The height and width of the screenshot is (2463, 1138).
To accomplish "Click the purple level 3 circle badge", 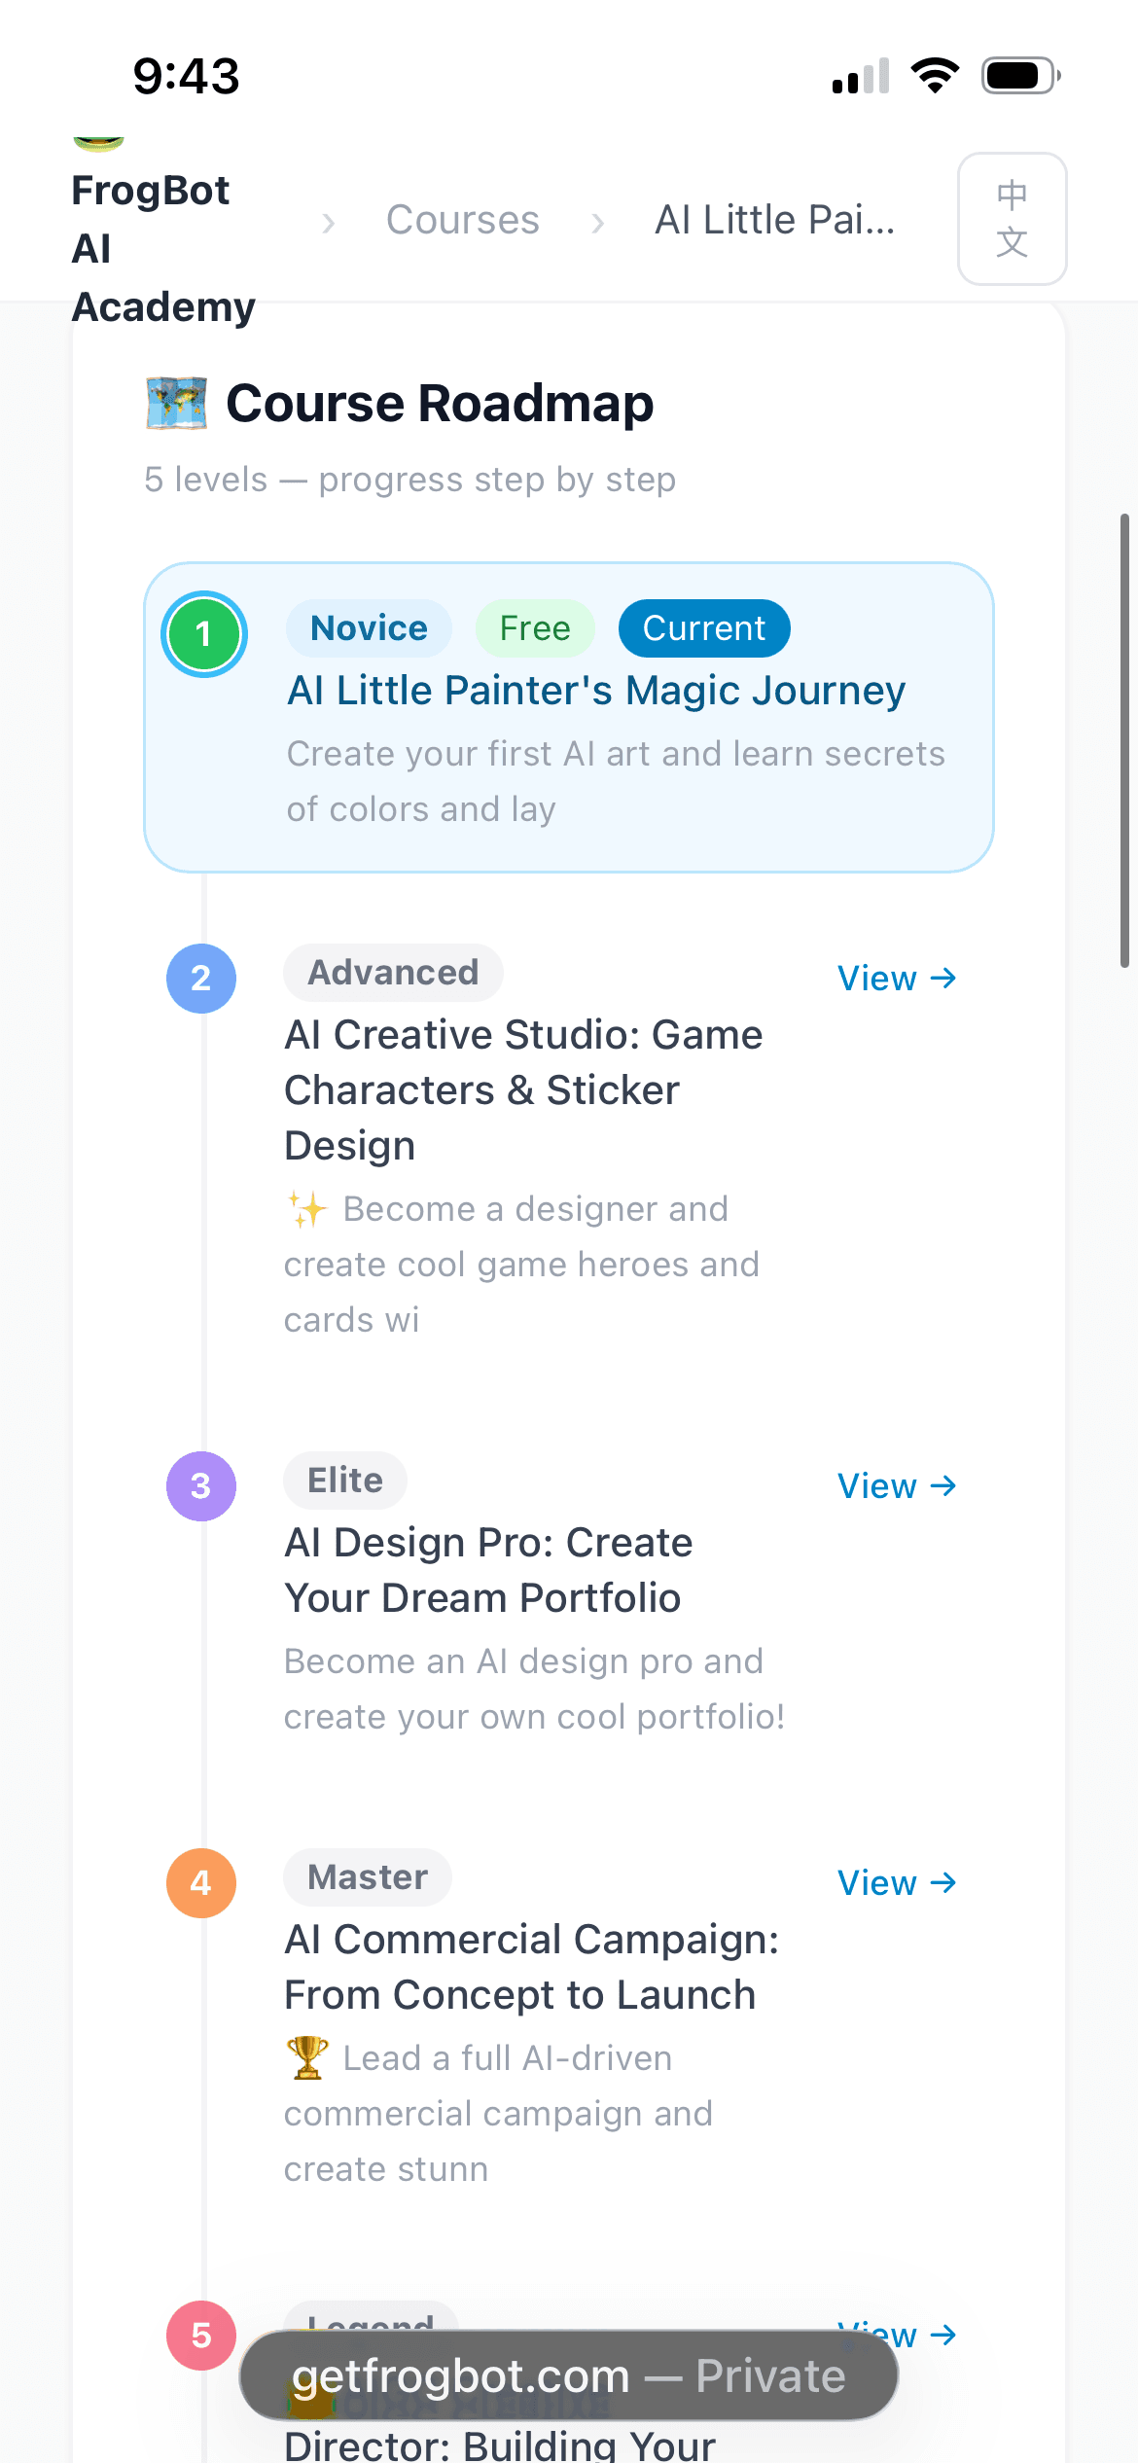I will [201, 1485].
